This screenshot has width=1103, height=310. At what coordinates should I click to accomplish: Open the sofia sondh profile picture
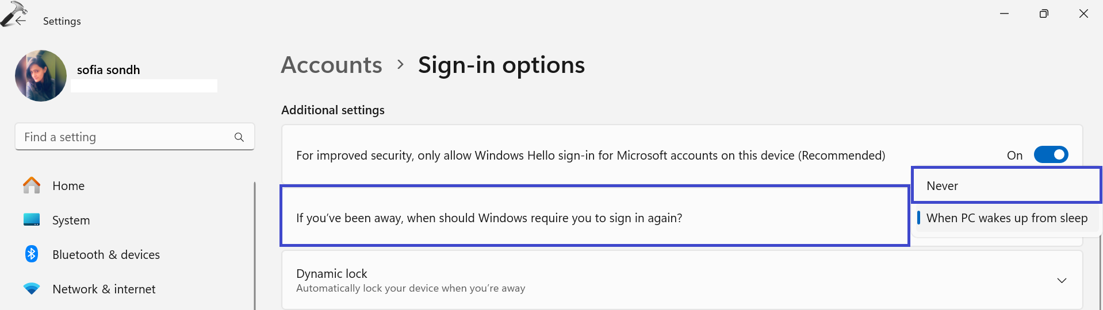point(41,76)
